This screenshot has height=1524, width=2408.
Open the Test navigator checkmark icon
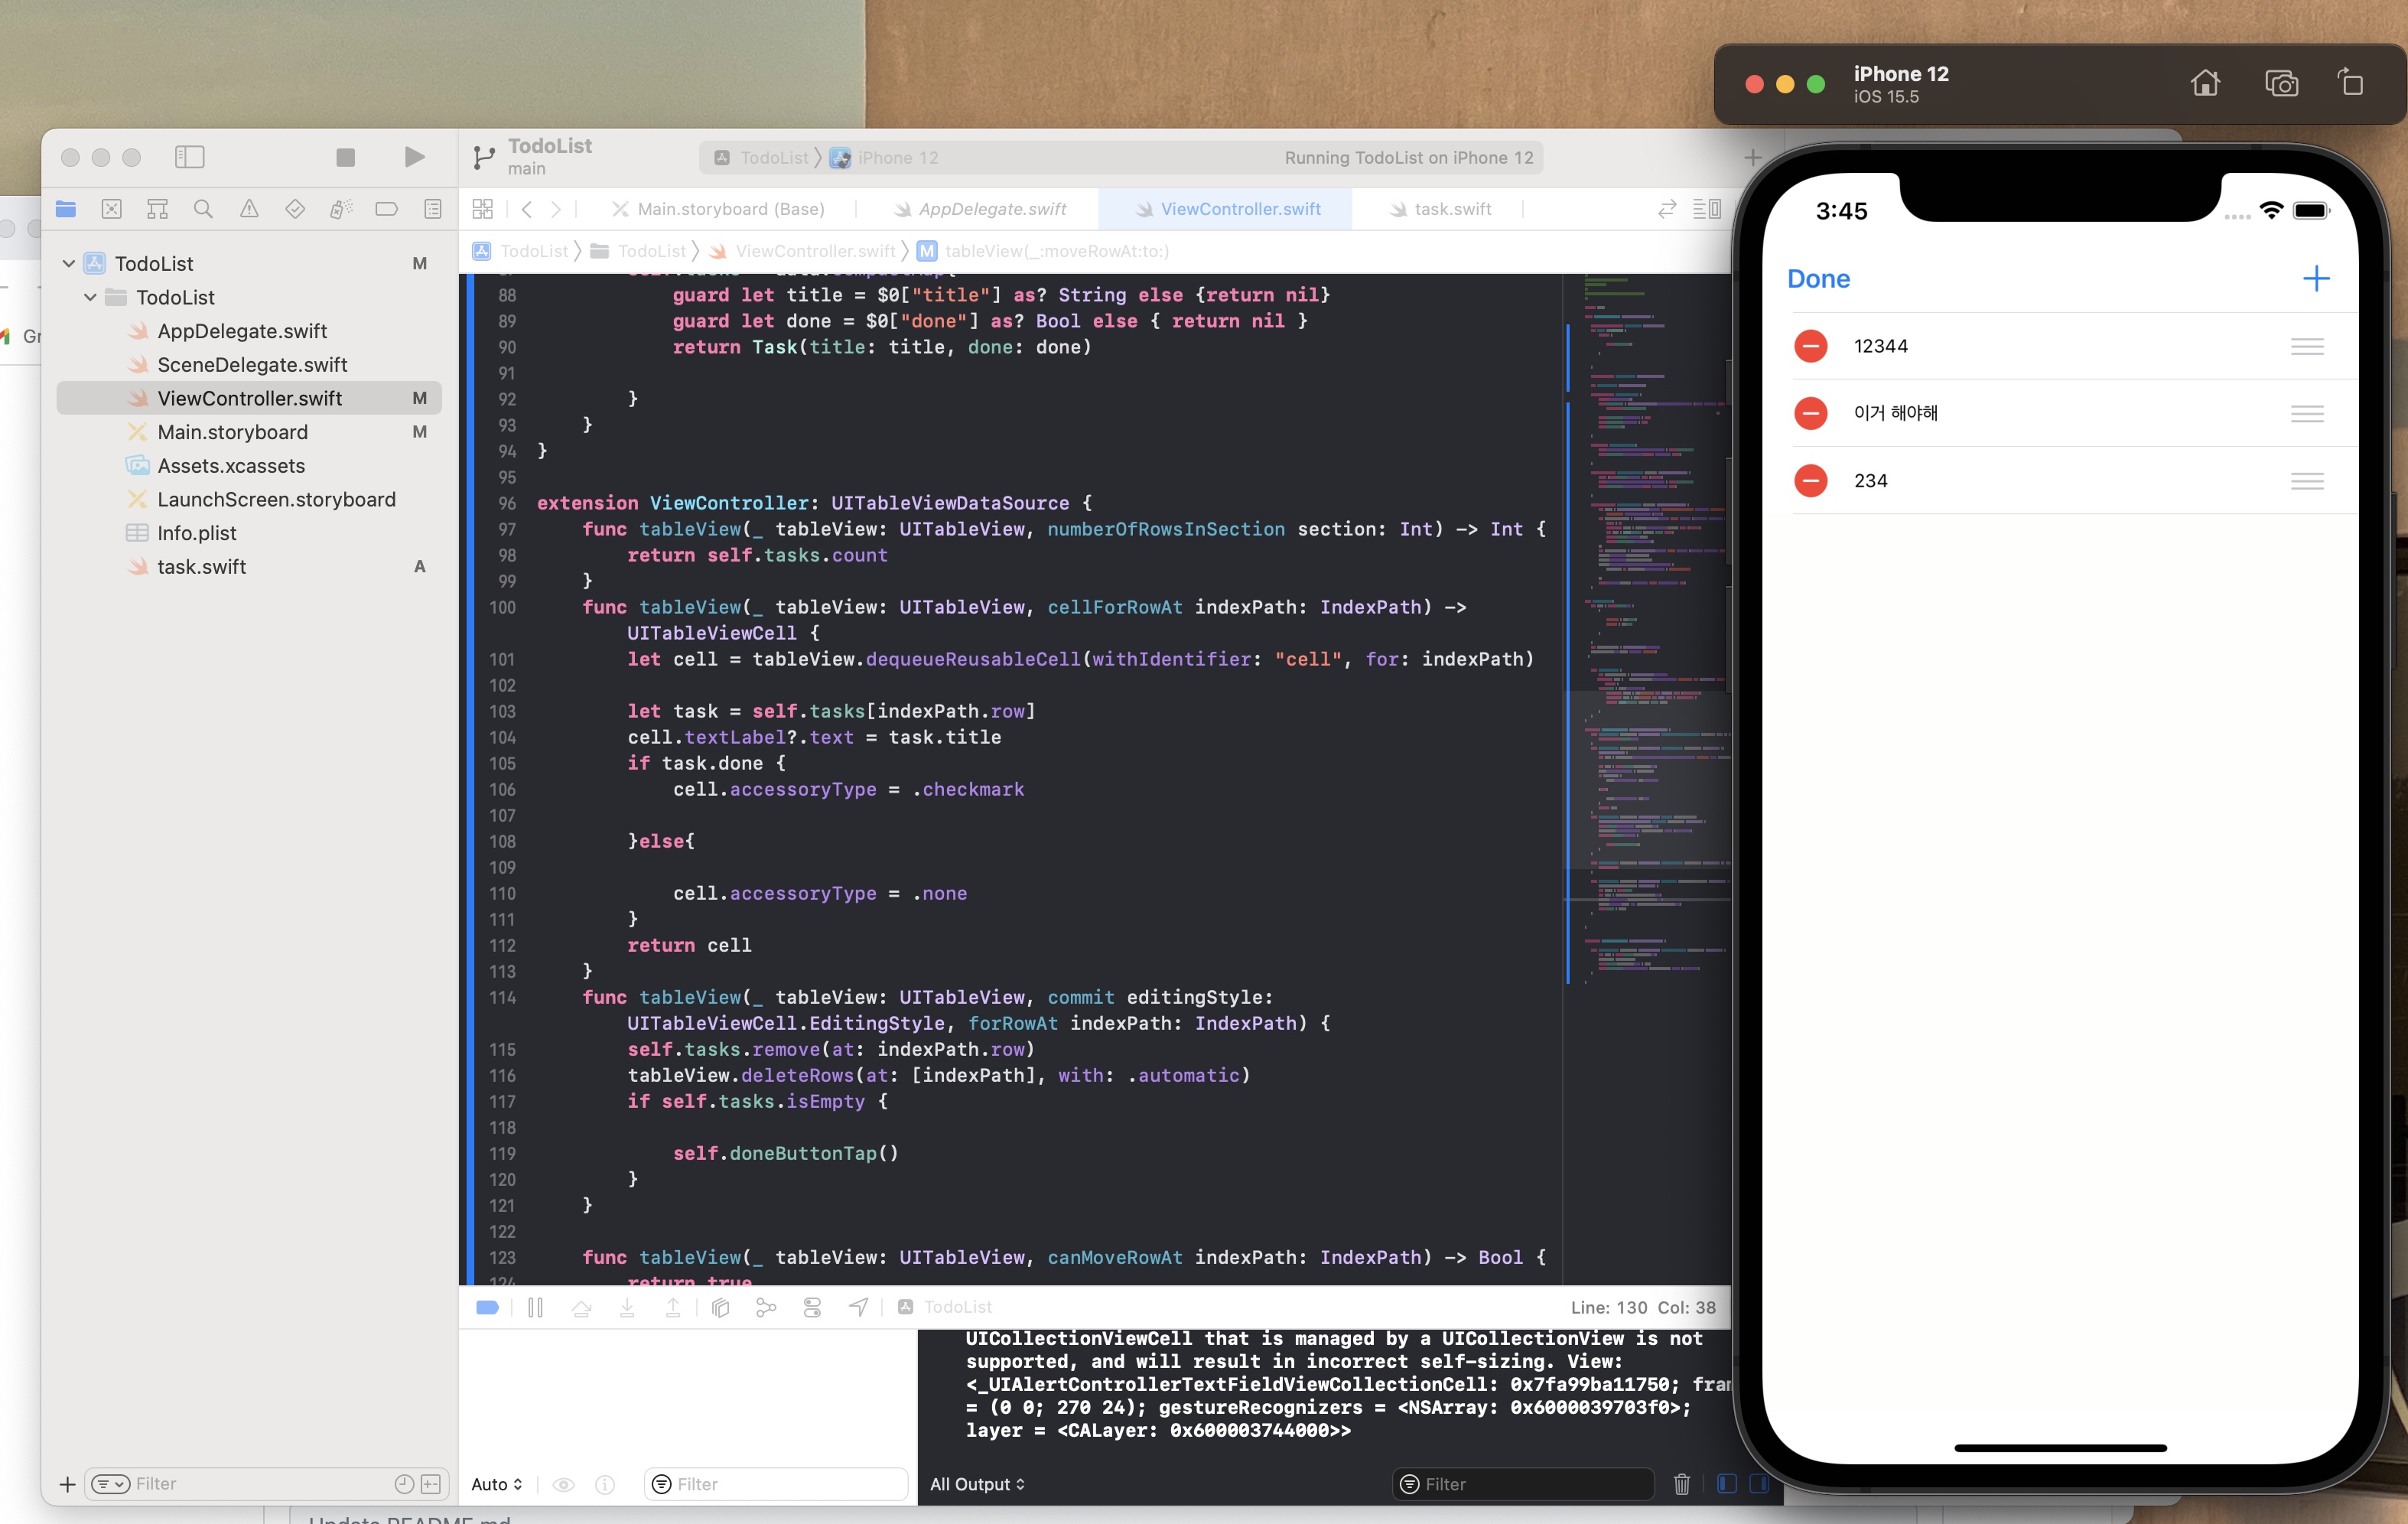294,208
